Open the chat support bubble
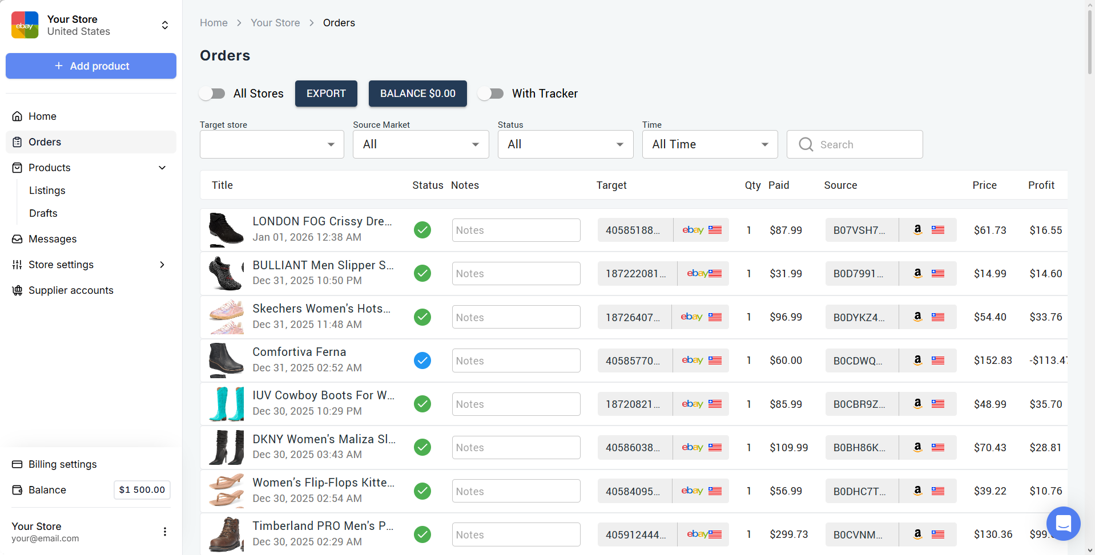Viewport: 1095px width, 555px height. tap(1063, 523)
